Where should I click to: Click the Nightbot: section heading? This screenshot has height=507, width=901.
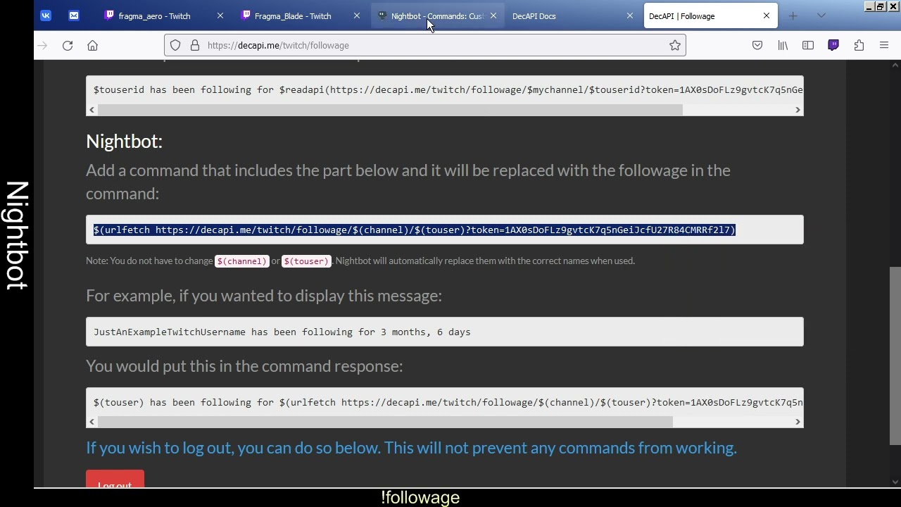pyautogui.click(x=124, y=141)
